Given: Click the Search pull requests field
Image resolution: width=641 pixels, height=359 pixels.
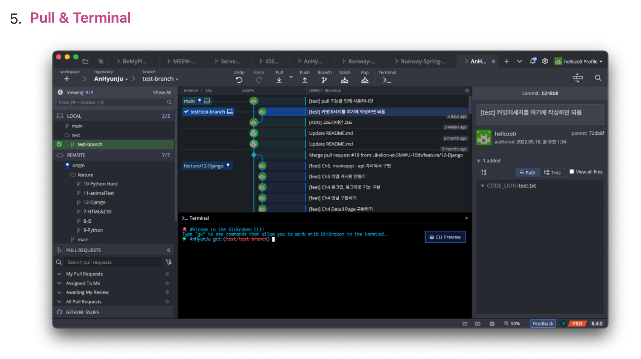Looking at the screenshot, I should click(113, 262).
